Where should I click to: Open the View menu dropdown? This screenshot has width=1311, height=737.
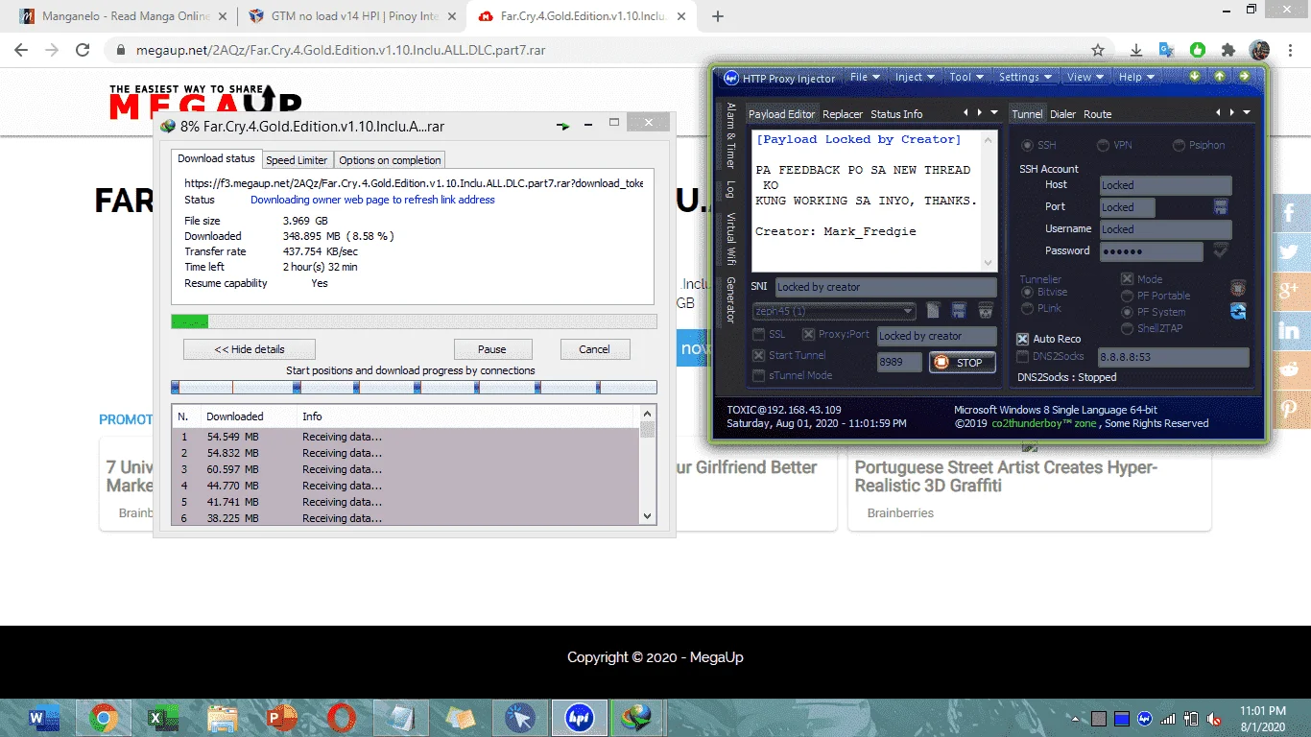point(1085,77)
